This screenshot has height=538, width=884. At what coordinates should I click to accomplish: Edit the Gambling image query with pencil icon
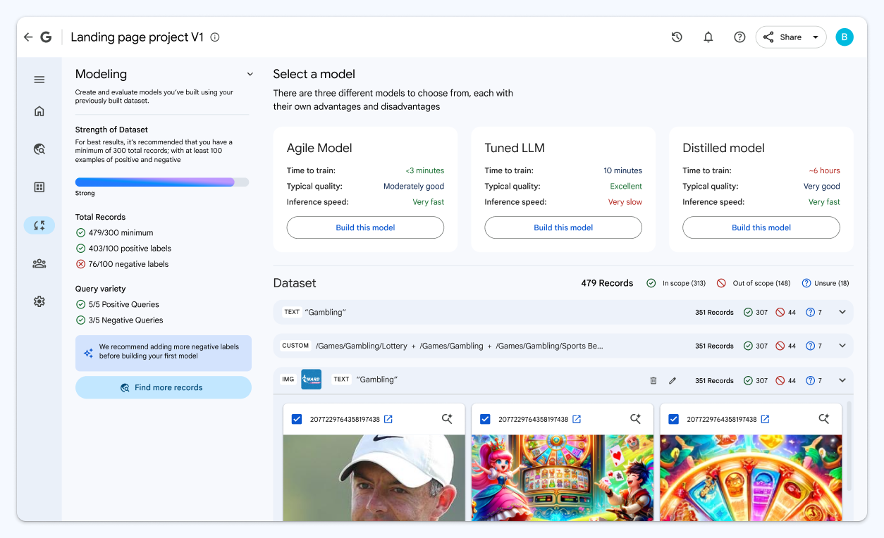(x=673, y=380)
